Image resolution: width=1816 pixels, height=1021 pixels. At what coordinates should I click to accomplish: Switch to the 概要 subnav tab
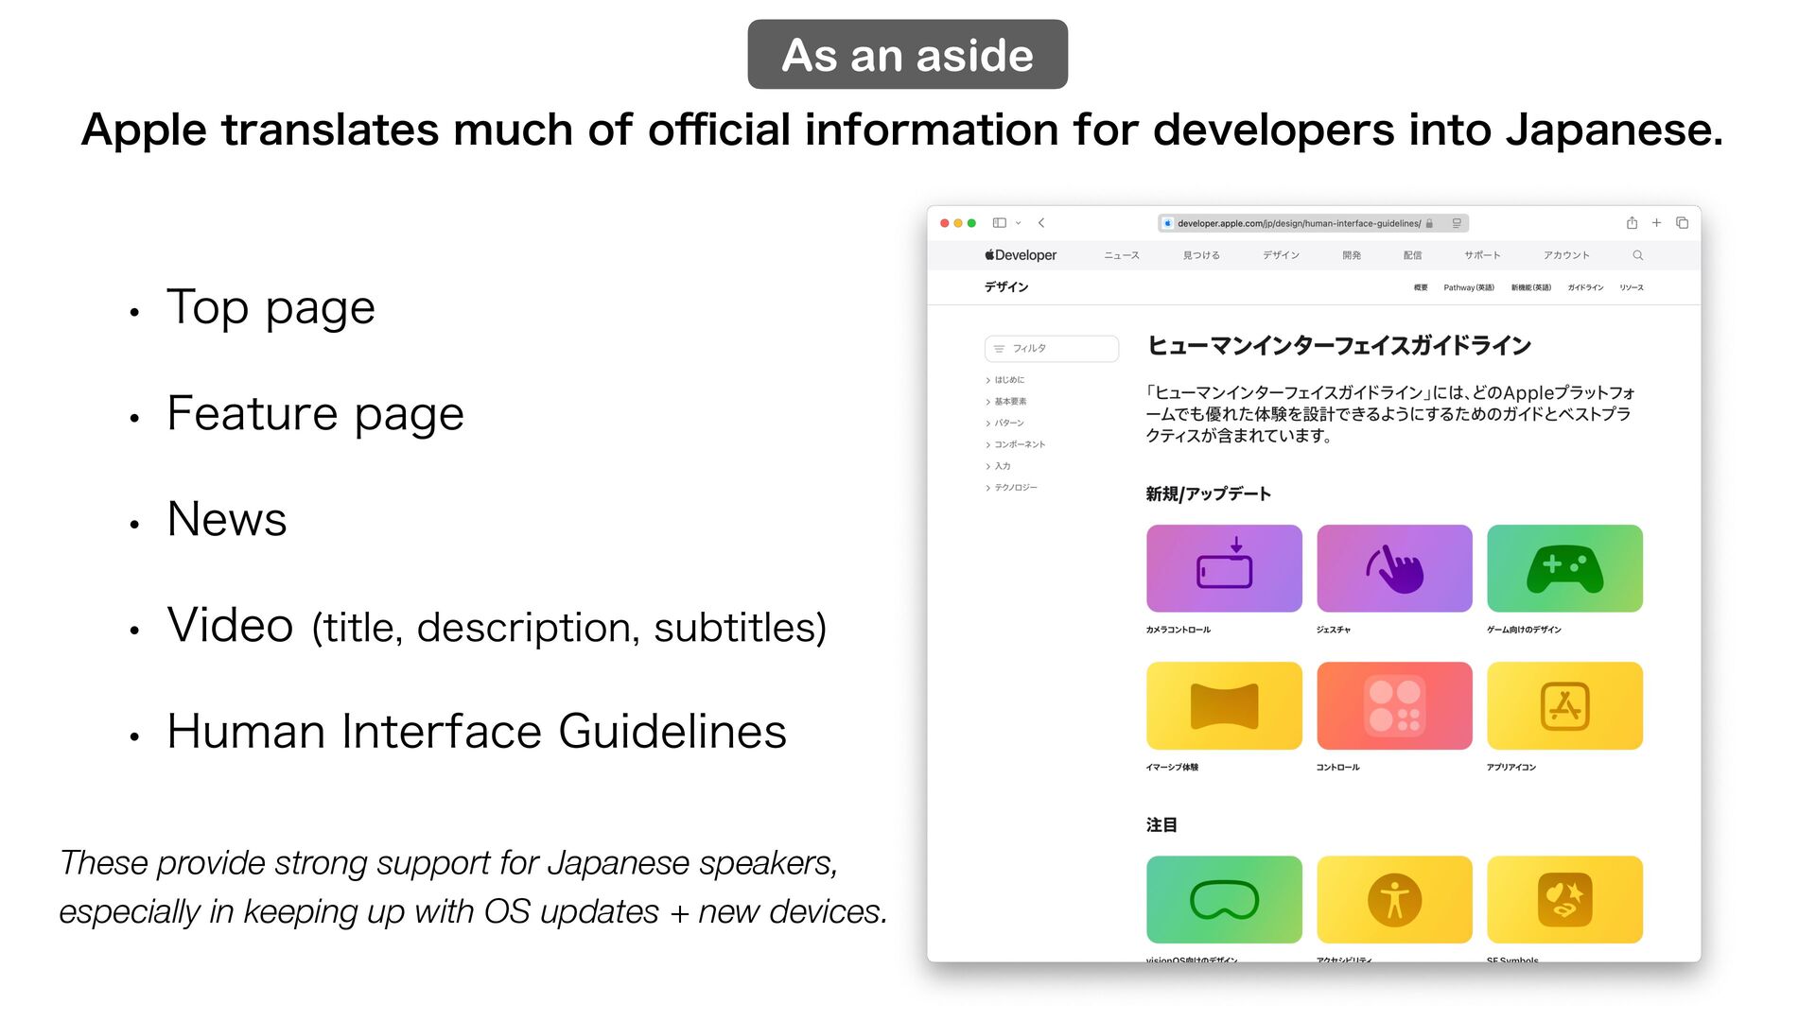[x=1421, y=287]
